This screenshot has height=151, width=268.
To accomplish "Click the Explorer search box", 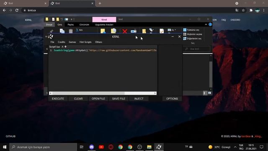I will click(197, 49).
